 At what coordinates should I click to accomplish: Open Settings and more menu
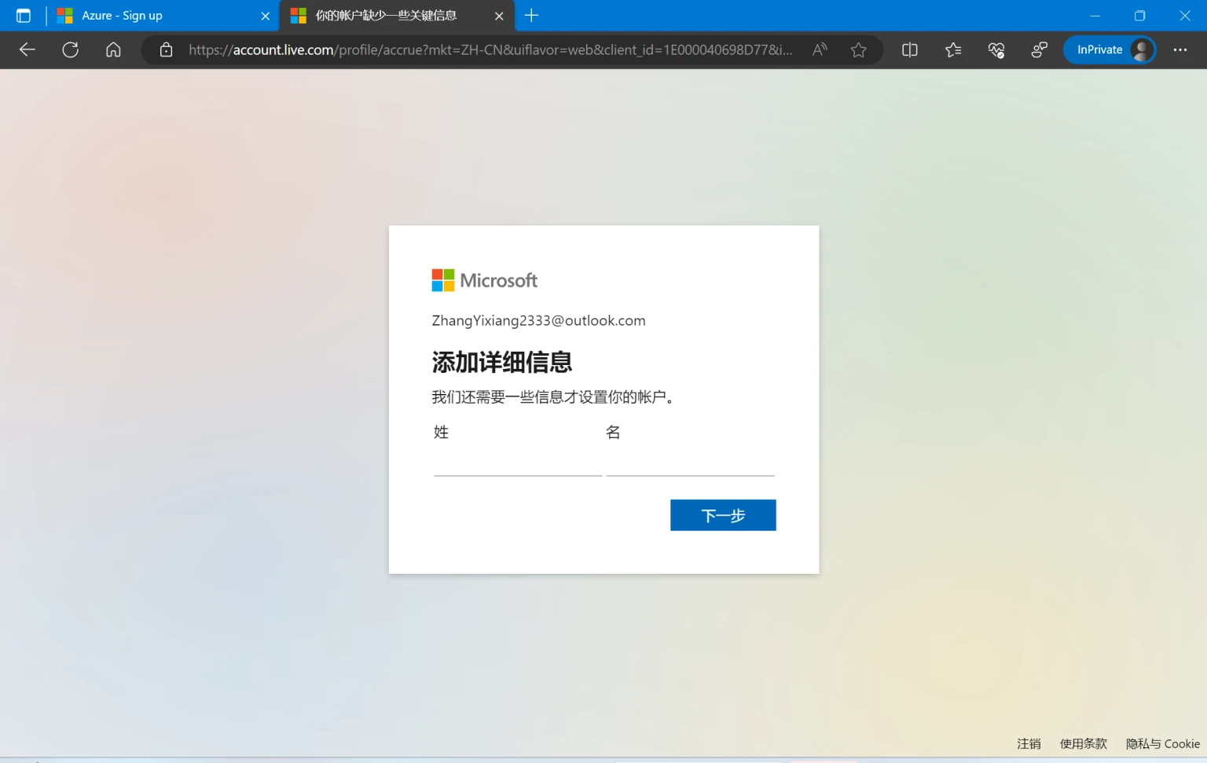click(x=1180, y=49)
